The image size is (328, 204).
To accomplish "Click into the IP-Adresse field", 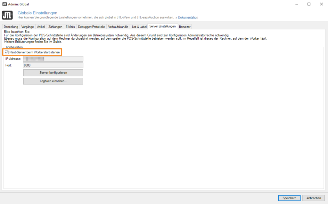I will pyautogui.click(x=53, y=59).
